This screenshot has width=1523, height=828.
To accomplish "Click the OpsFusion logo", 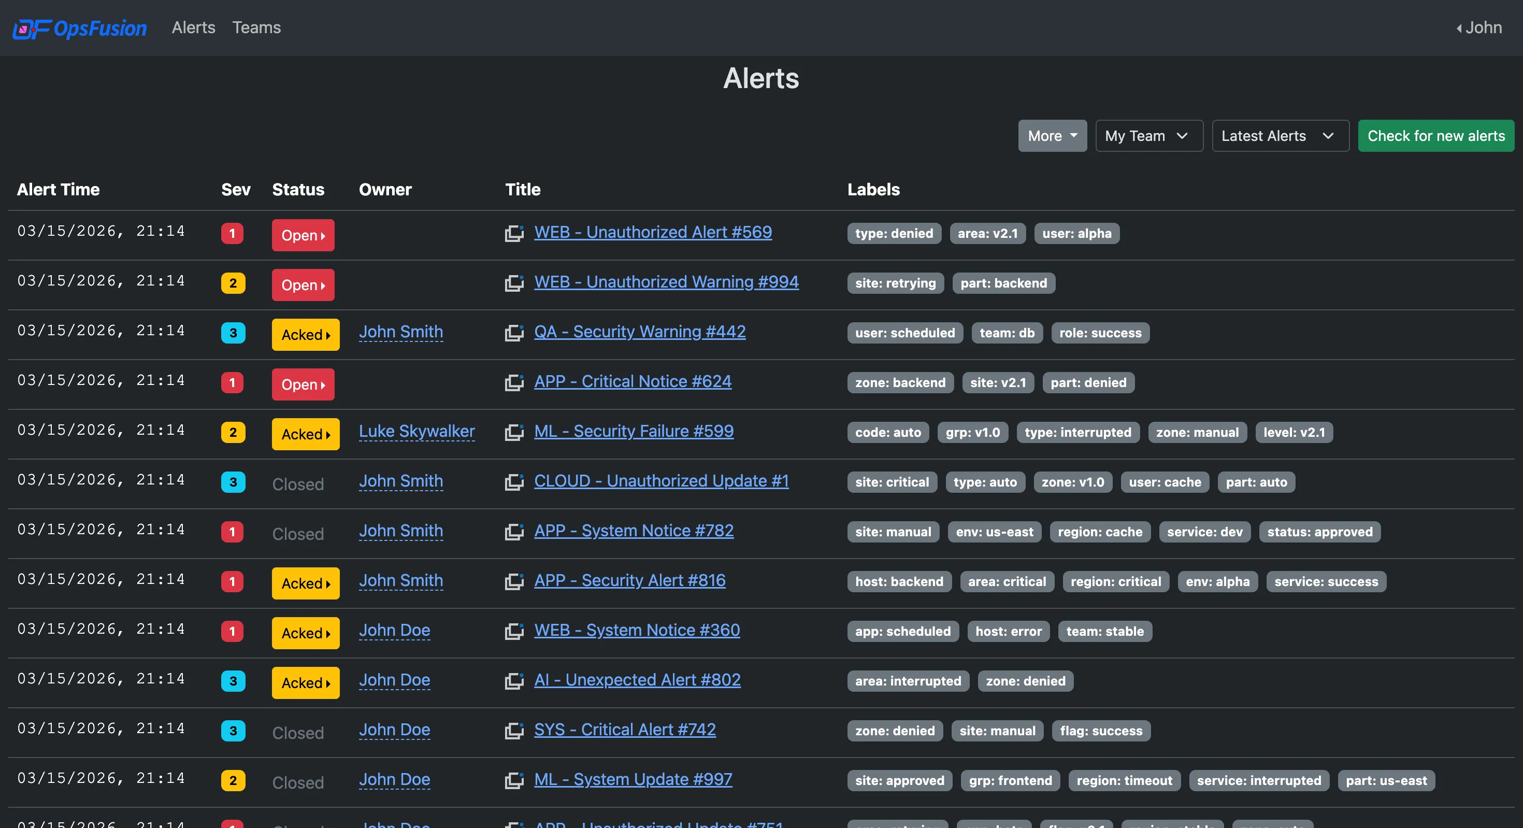I will click(x=80, y=28).
